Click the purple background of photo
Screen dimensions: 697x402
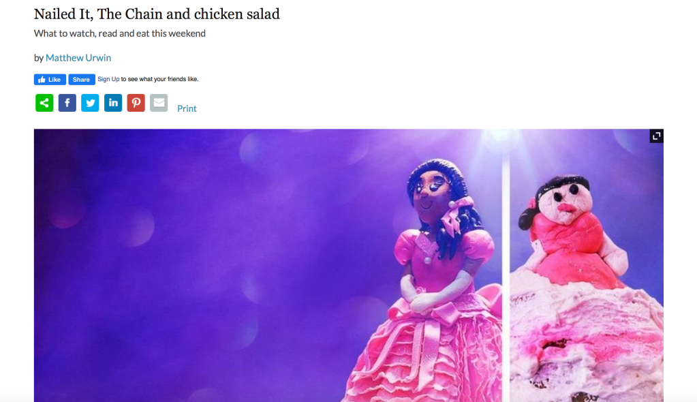pos(178,267)
